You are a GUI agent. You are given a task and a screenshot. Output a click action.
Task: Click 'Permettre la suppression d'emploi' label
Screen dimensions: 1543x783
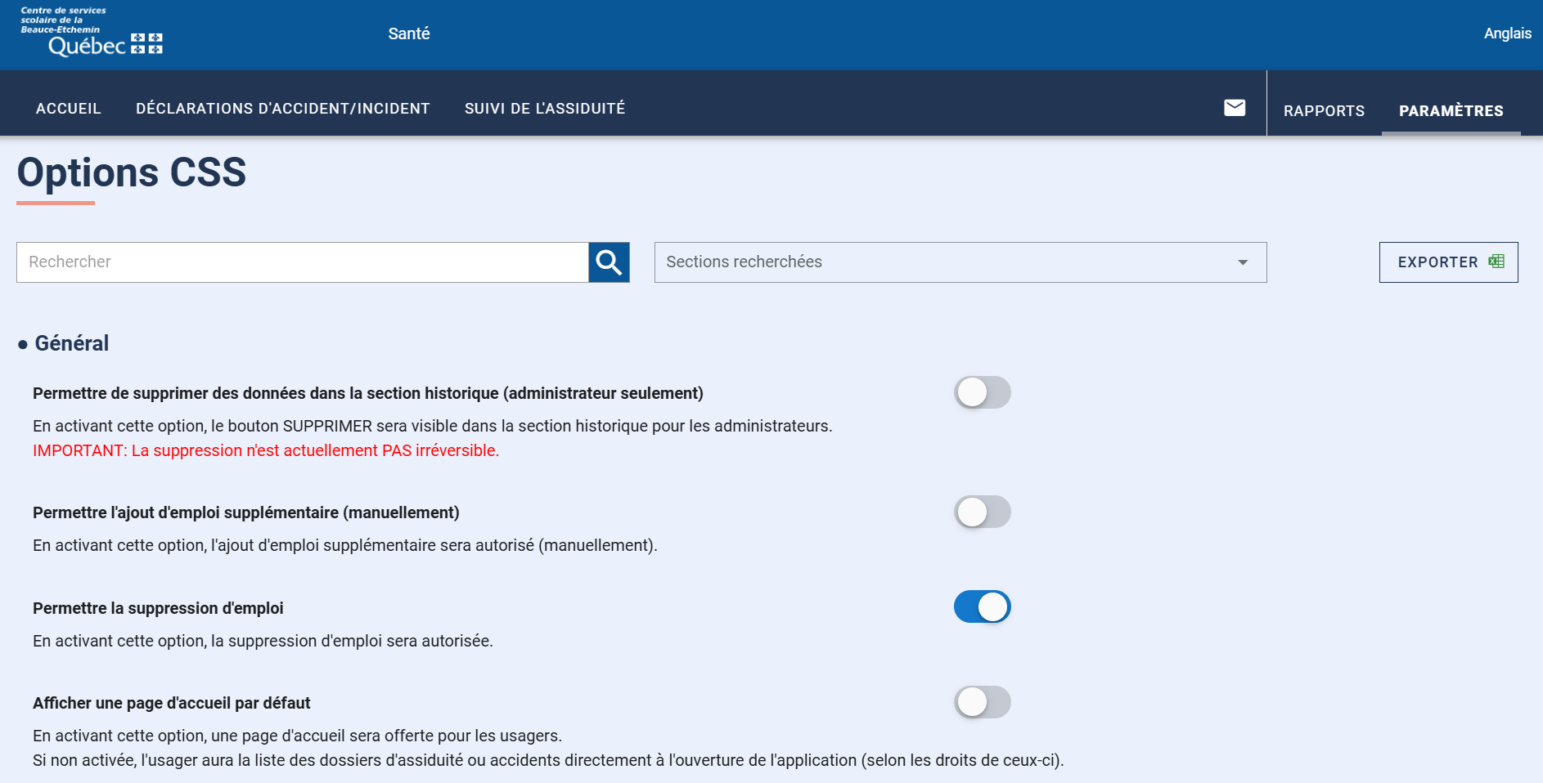[x=158, y=608]
